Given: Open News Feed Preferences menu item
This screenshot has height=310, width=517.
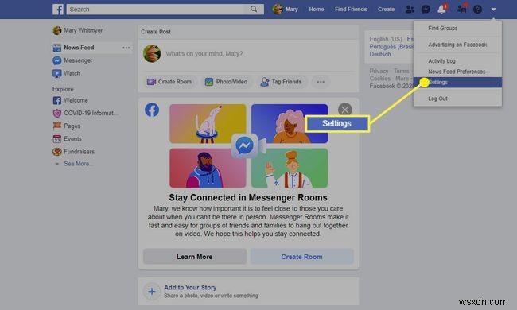Looking at the screenshot, I should coord(457,72).
